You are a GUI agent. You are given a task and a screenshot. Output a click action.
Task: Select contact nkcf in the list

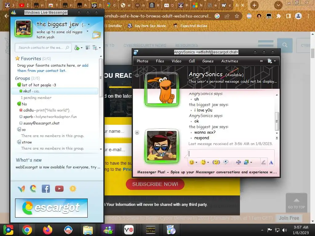[x=55, y=91]
